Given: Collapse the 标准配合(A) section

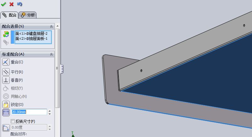Looking at the screenshot, I should [x=52, y=54].
